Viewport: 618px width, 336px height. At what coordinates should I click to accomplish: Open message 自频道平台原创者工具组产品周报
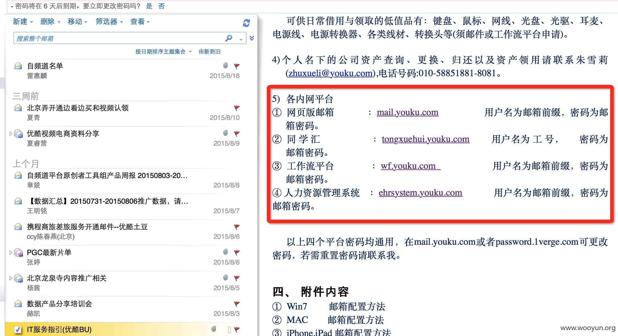click(126, 180)
